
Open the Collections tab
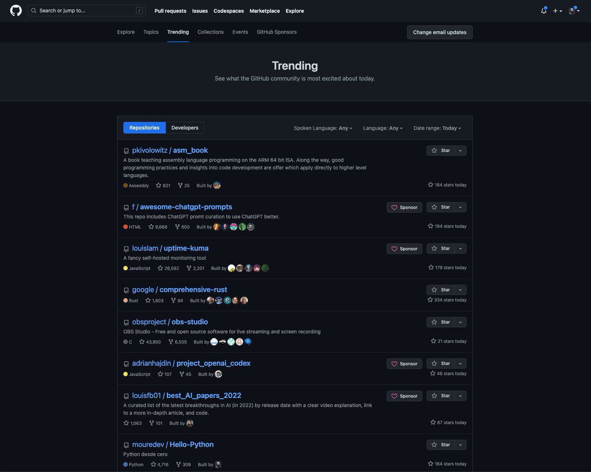211,32
